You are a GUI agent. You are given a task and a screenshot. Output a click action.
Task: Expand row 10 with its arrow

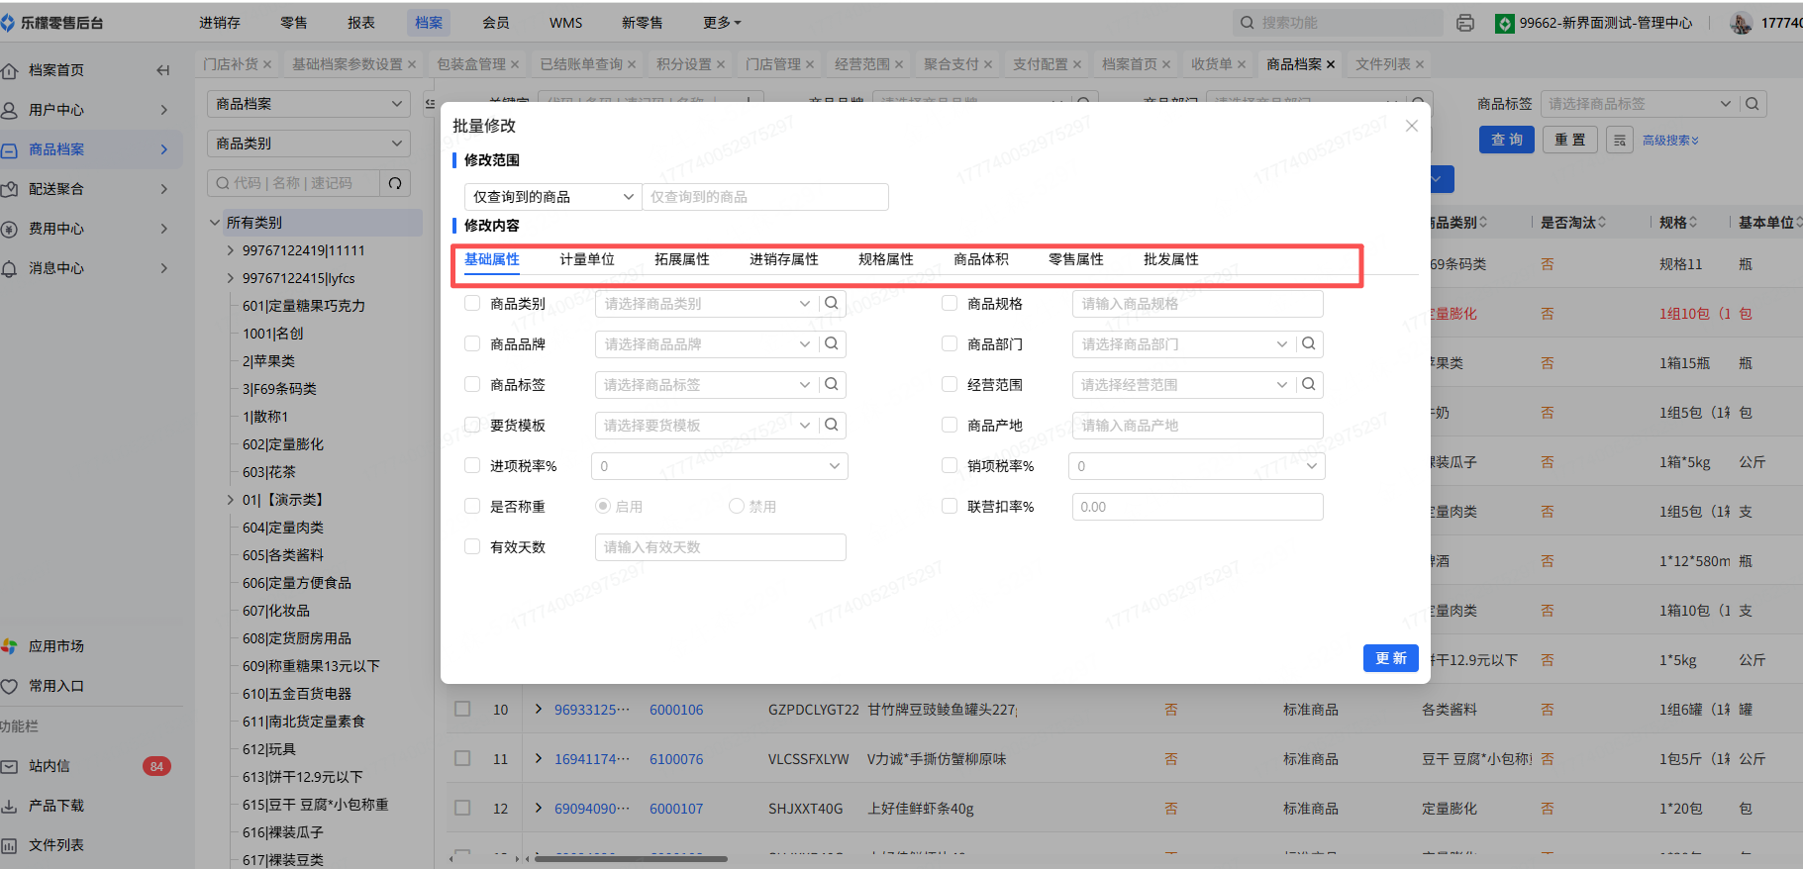(538, 710)
